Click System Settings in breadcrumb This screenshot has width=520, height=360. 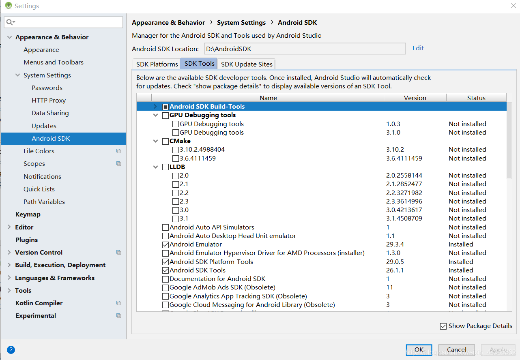pyautogui.click(x=241, y=23)
